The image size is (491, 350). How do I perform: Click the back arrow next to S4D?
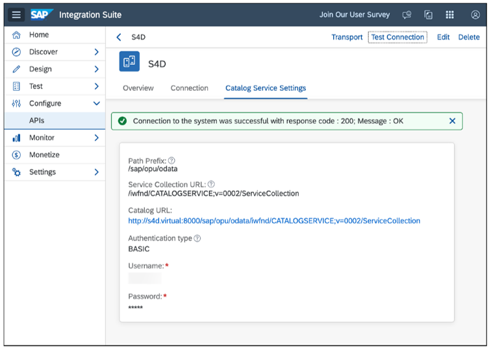[118, 38]
